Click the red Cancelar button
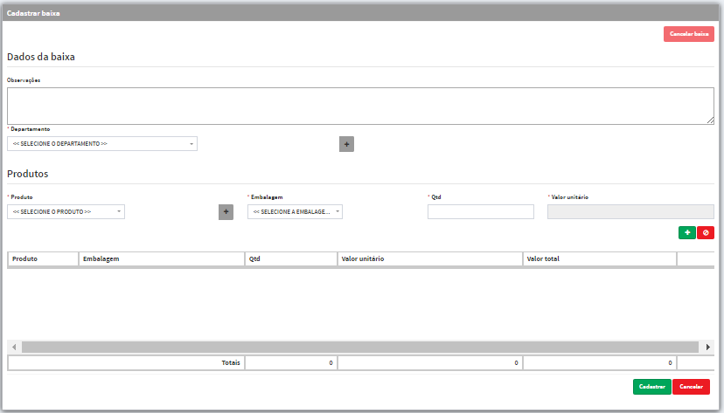Screen dimensions: 724x413 tap(692, 387)
